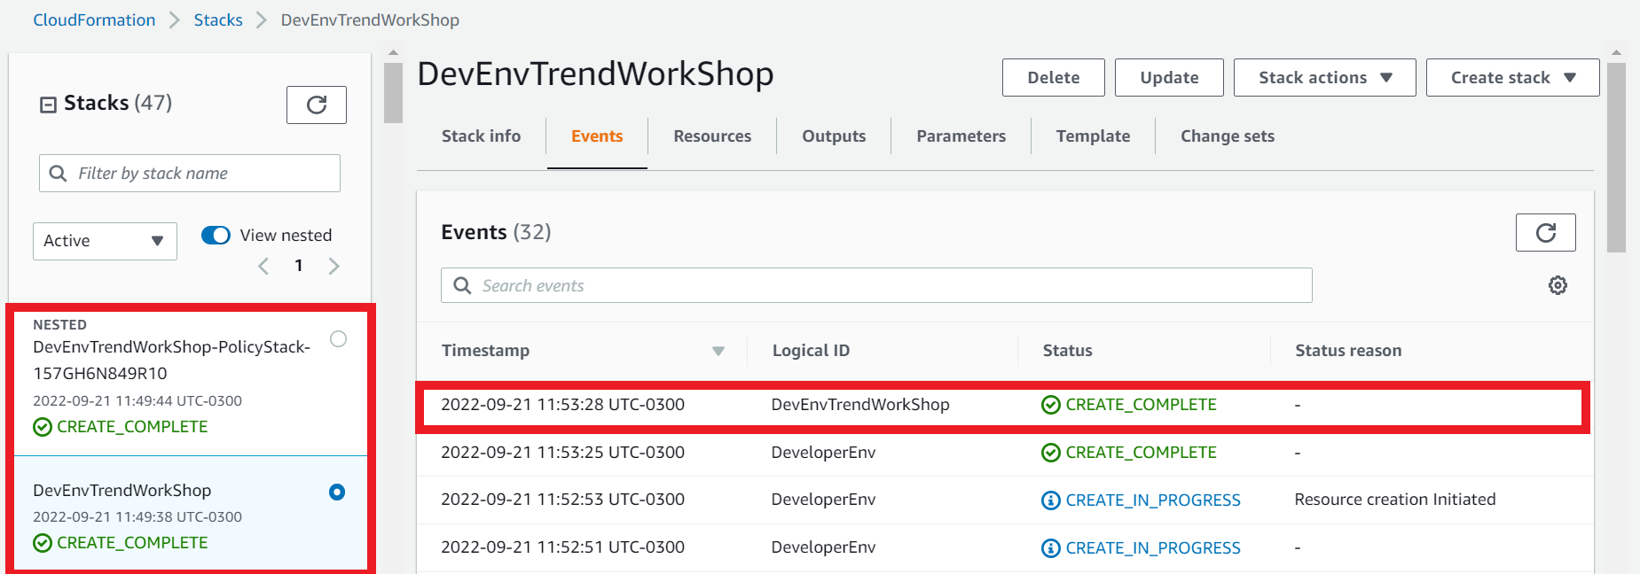
Task: Refresh the Stacks list
Action: 316,105
